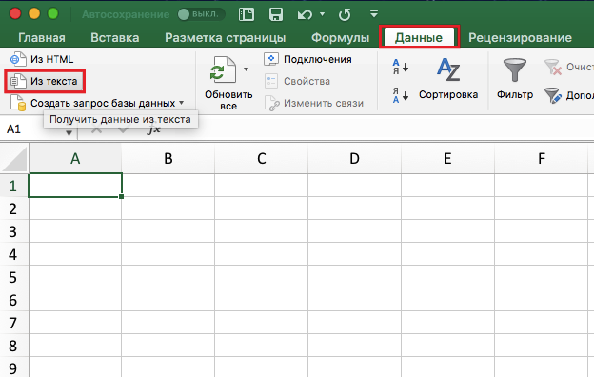Select row 3 header
This screenshot has width=594, height=377.
(14, 231)
